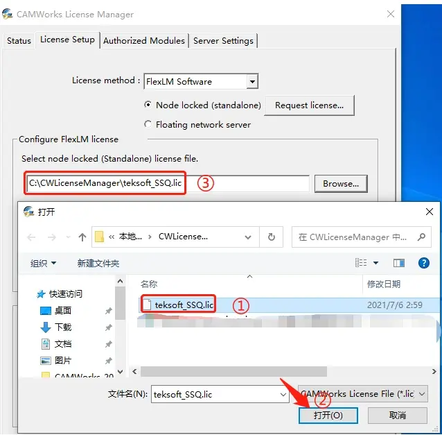Viewport: 442px width, 435px height.
Task: Expand the filename combo dropdown arrow
Action: coord(283,394)
